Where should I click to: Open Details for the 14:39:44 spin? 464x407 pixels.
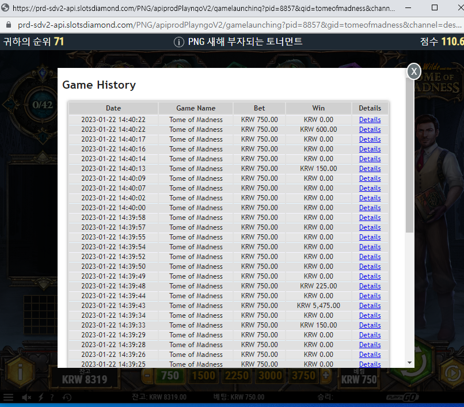tap(370, 296)
